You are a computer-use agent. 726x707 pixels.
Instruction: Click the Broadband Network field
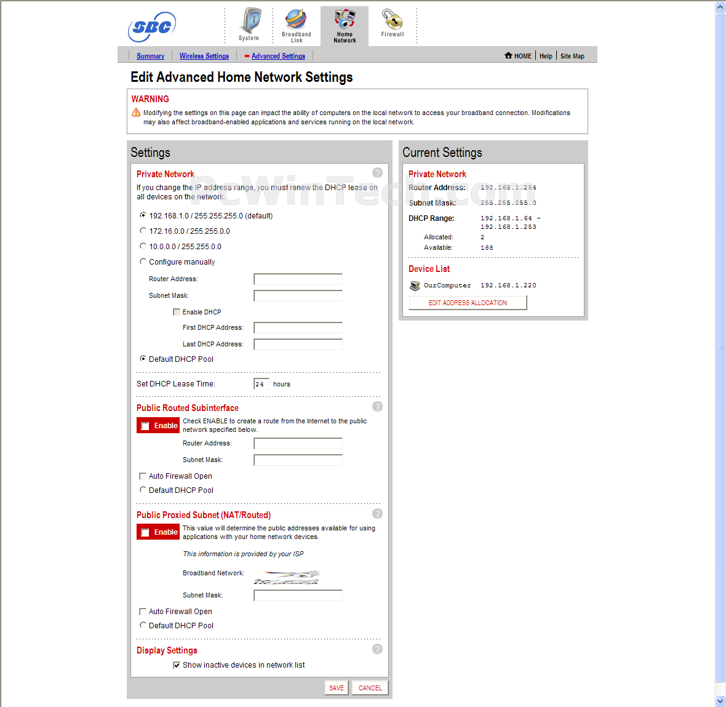click(x=287, y=577)
